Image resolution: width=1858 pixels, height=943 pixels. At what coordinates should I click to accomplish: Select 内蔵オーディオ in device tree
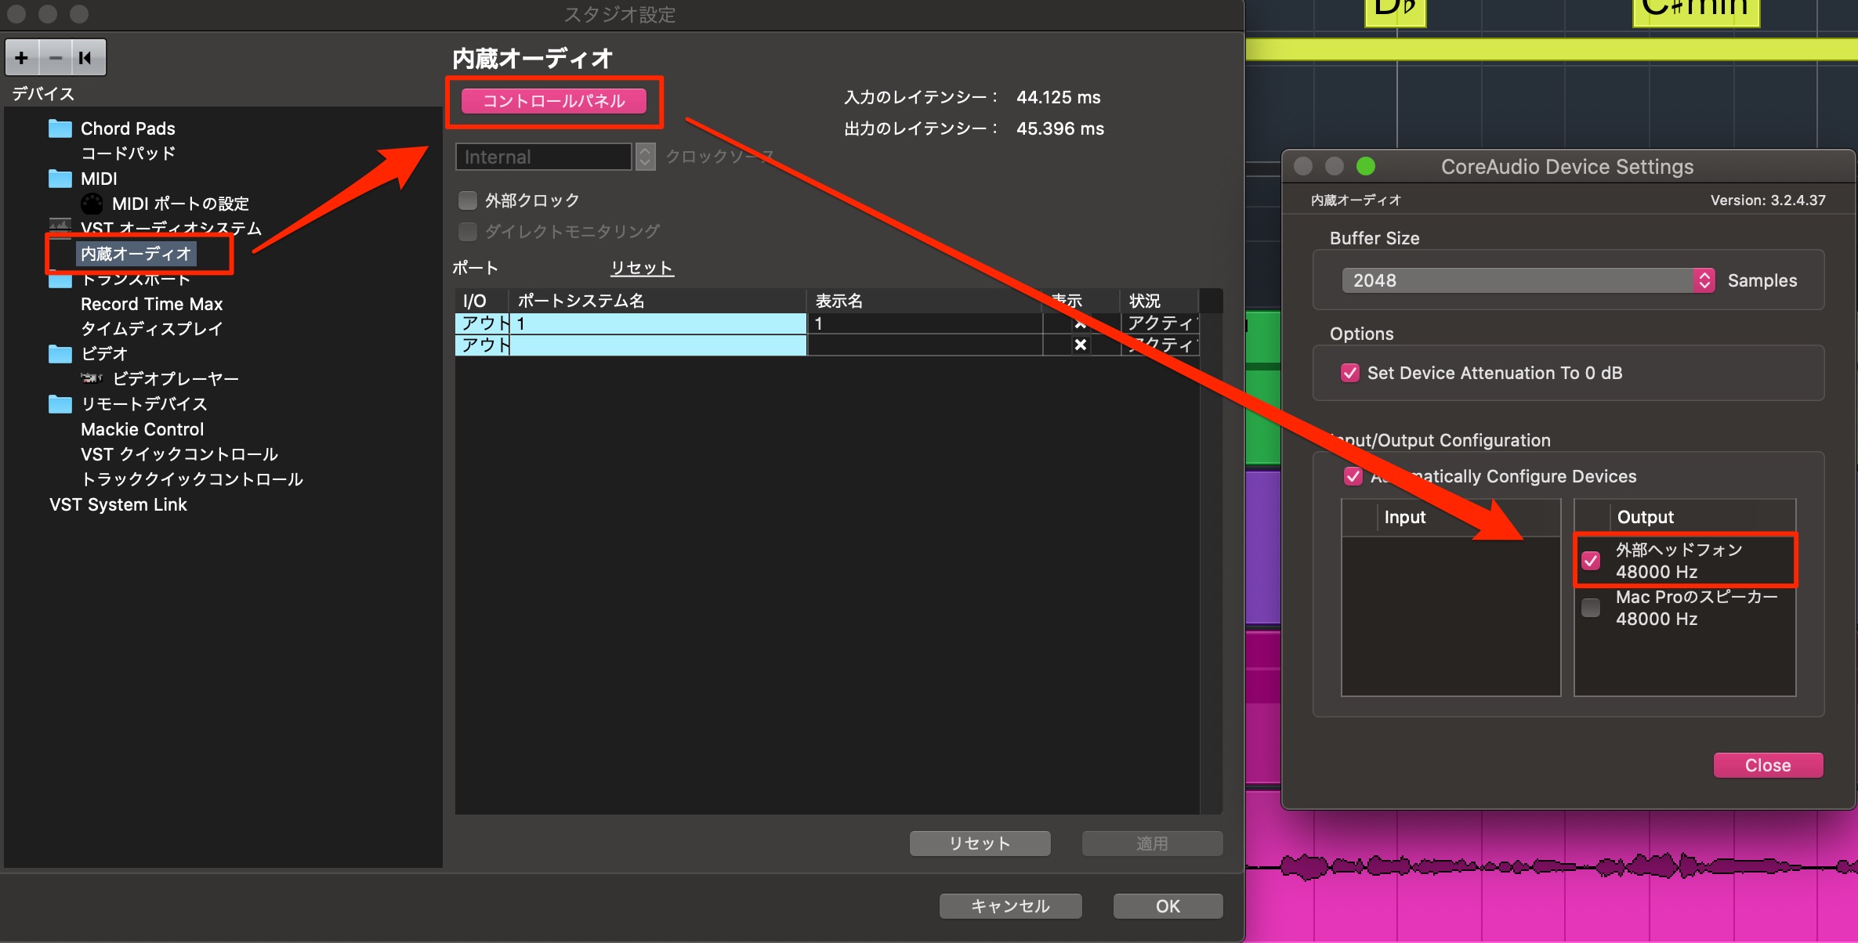click(x=136, y=254)
